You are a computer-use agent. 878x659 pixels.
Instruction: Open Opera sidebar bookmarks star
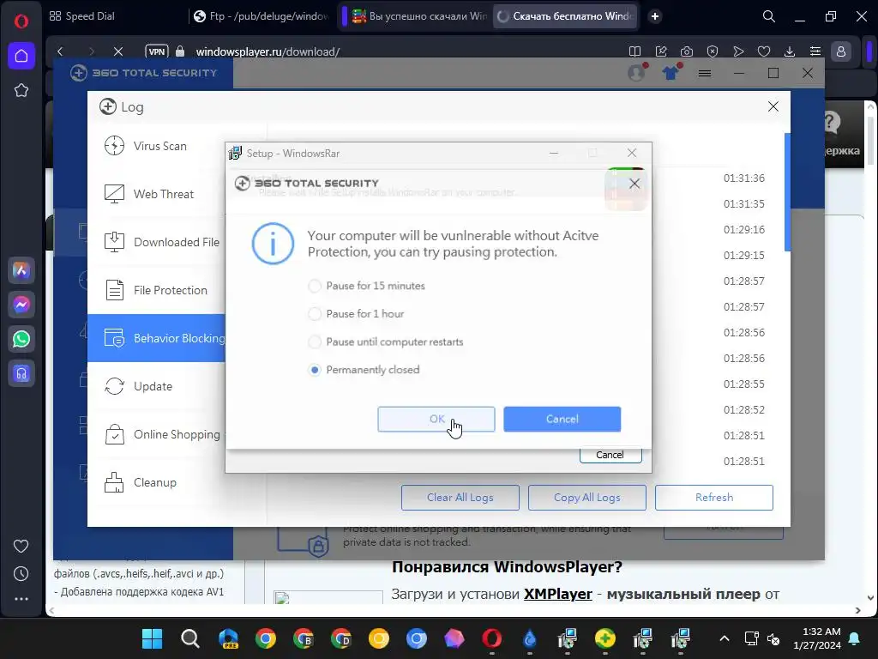click(21, 90)
